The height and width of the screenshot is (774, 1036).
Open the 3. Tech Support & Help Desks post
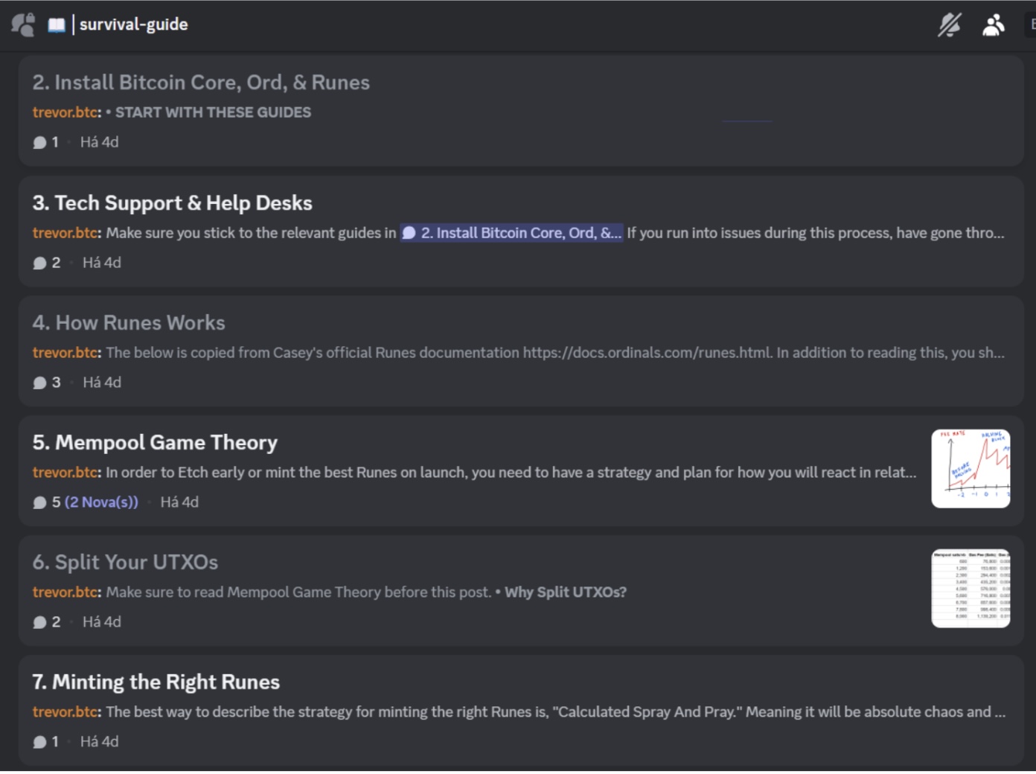172,203
